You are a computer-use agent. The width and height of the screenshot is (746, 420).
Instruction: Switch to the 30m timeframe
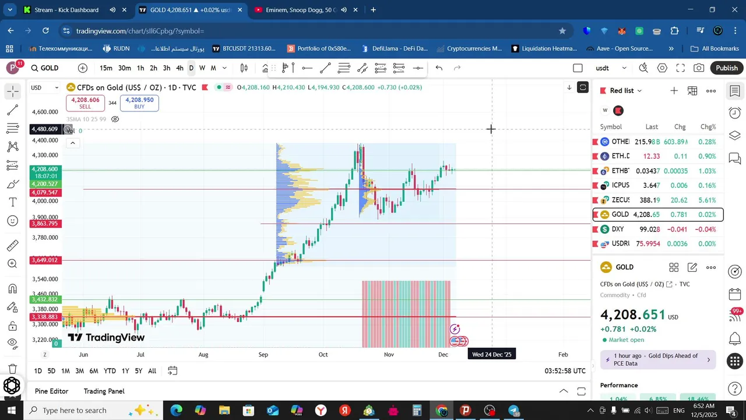pos(125,68)
